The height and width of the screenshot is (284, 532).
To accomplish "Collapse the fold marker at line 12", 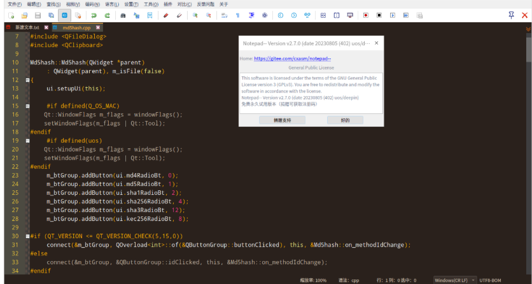I will click(27, 80).
